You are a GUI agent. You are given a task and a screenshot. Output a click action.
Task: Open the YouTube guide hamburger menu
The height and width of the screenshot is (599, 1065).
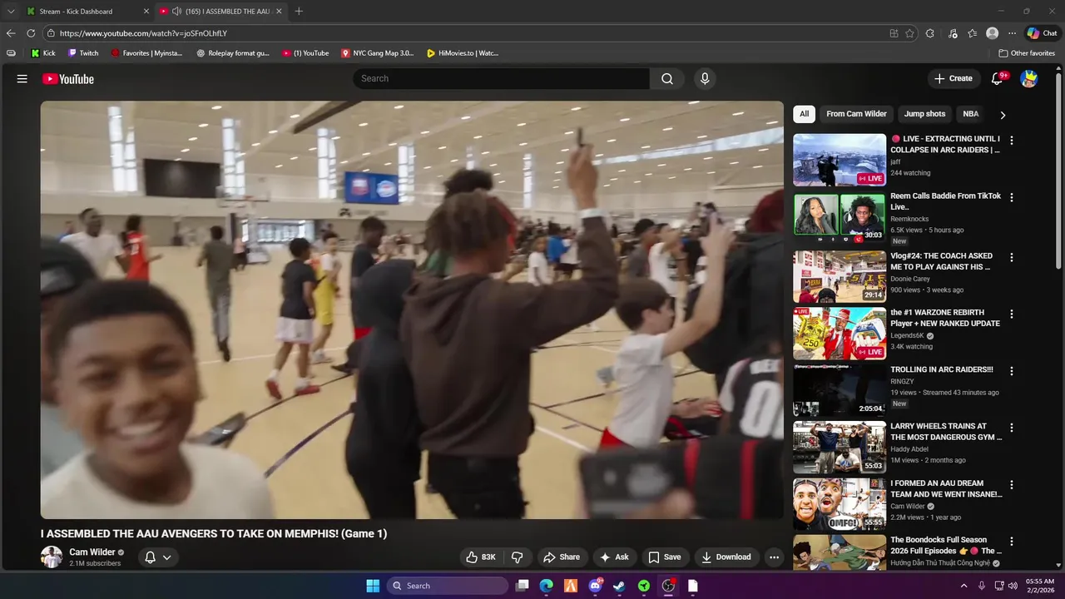point(22,79)
